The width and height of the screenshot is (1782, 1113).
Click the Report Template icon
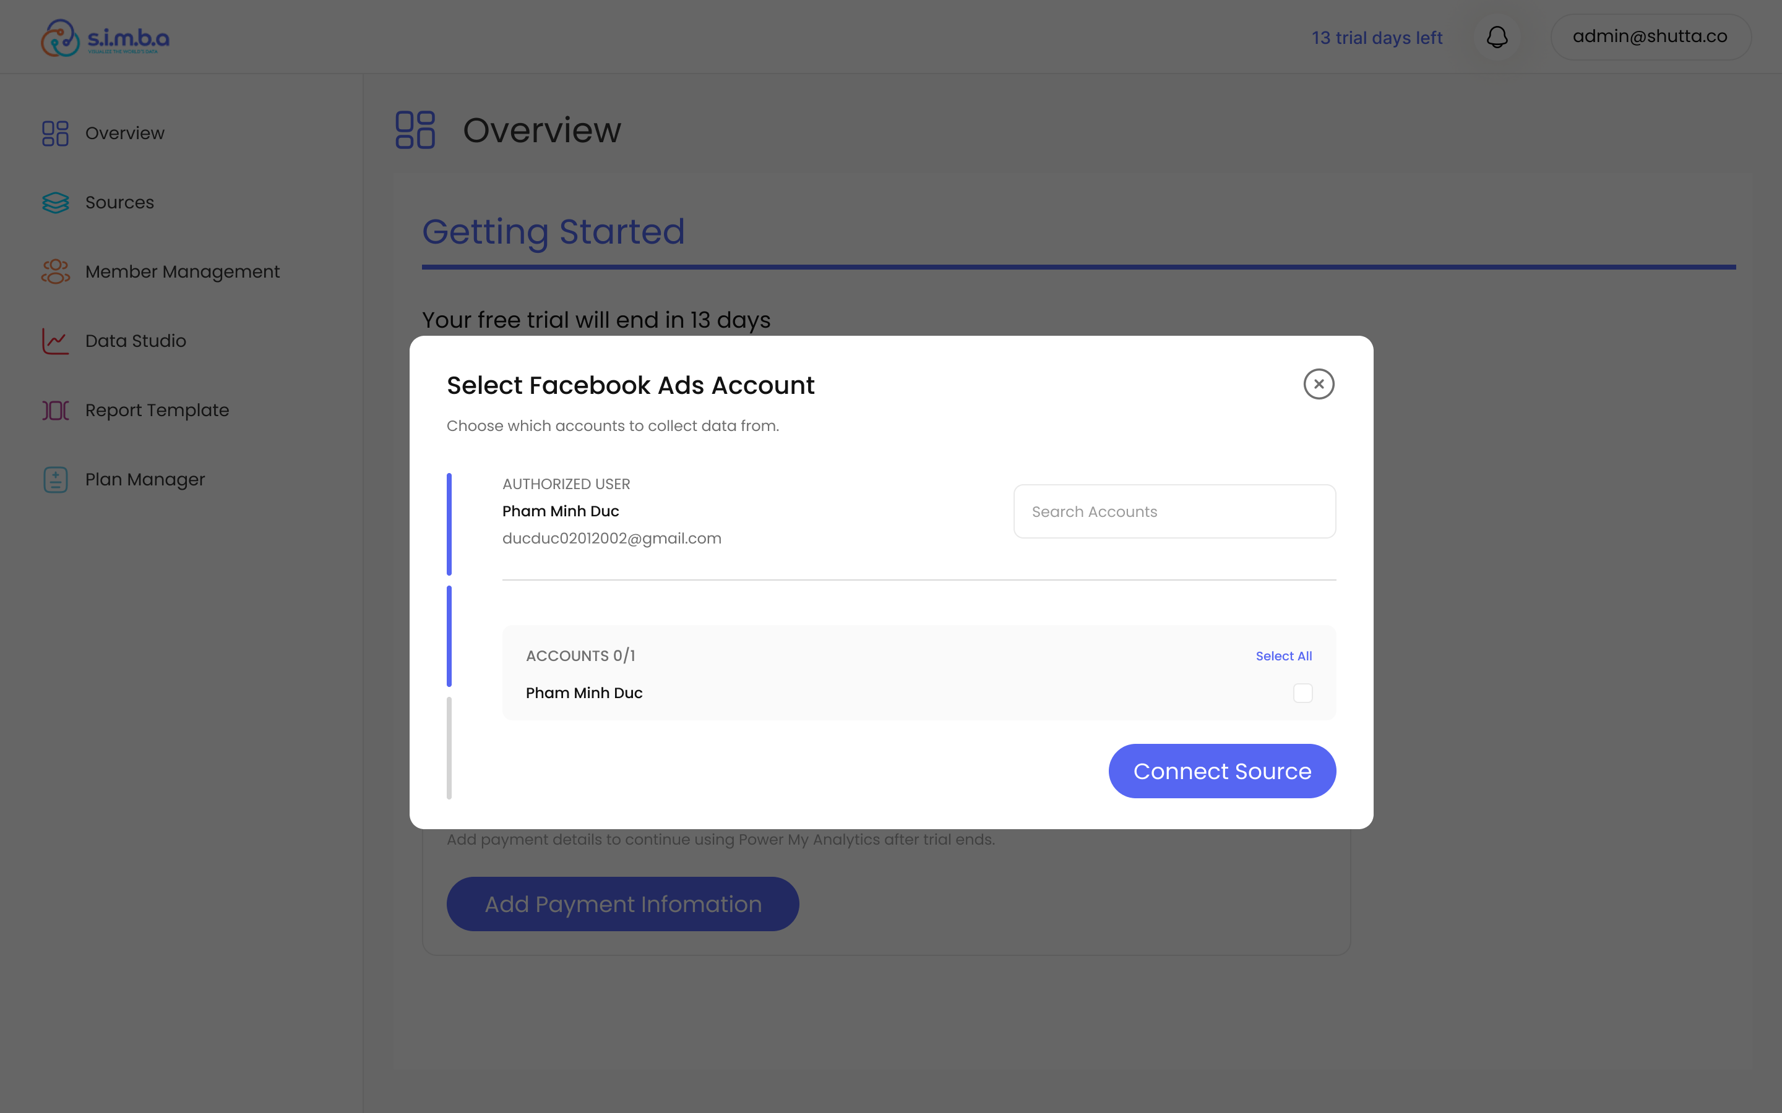tap(55, 410)
